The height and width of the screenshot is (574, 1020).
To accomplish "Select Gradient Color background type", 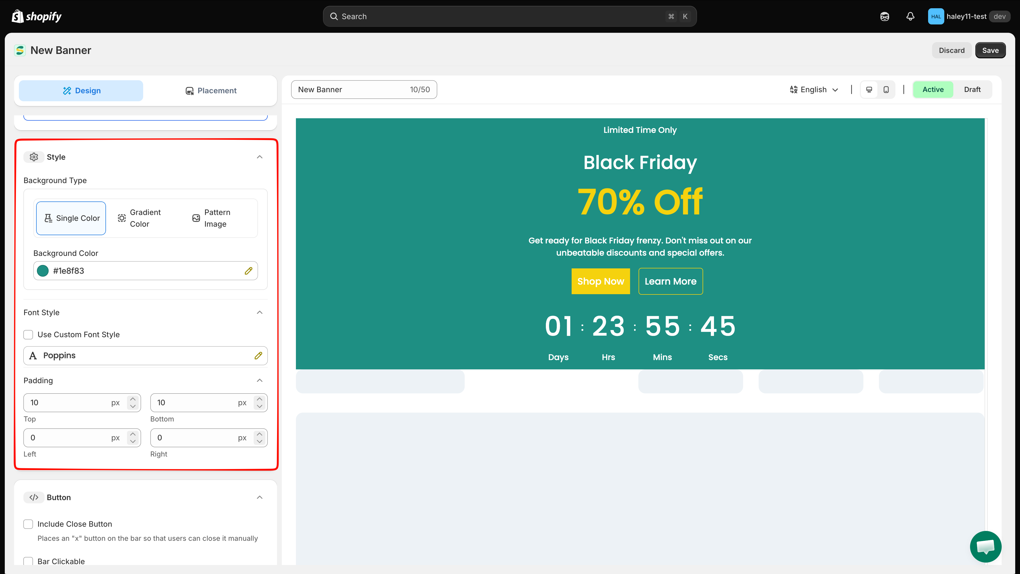I will 145,218.
